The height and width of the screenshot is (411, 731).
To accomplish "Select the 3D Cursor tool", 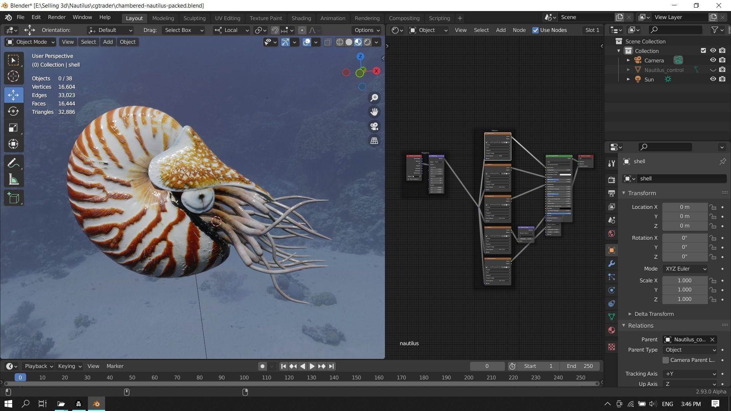I will 13,76.
